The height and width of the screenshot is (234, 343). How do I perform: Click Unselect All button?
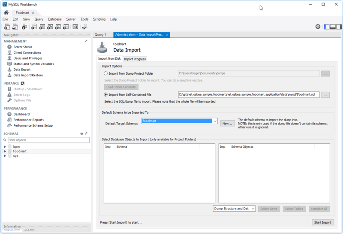pos(319,209)
